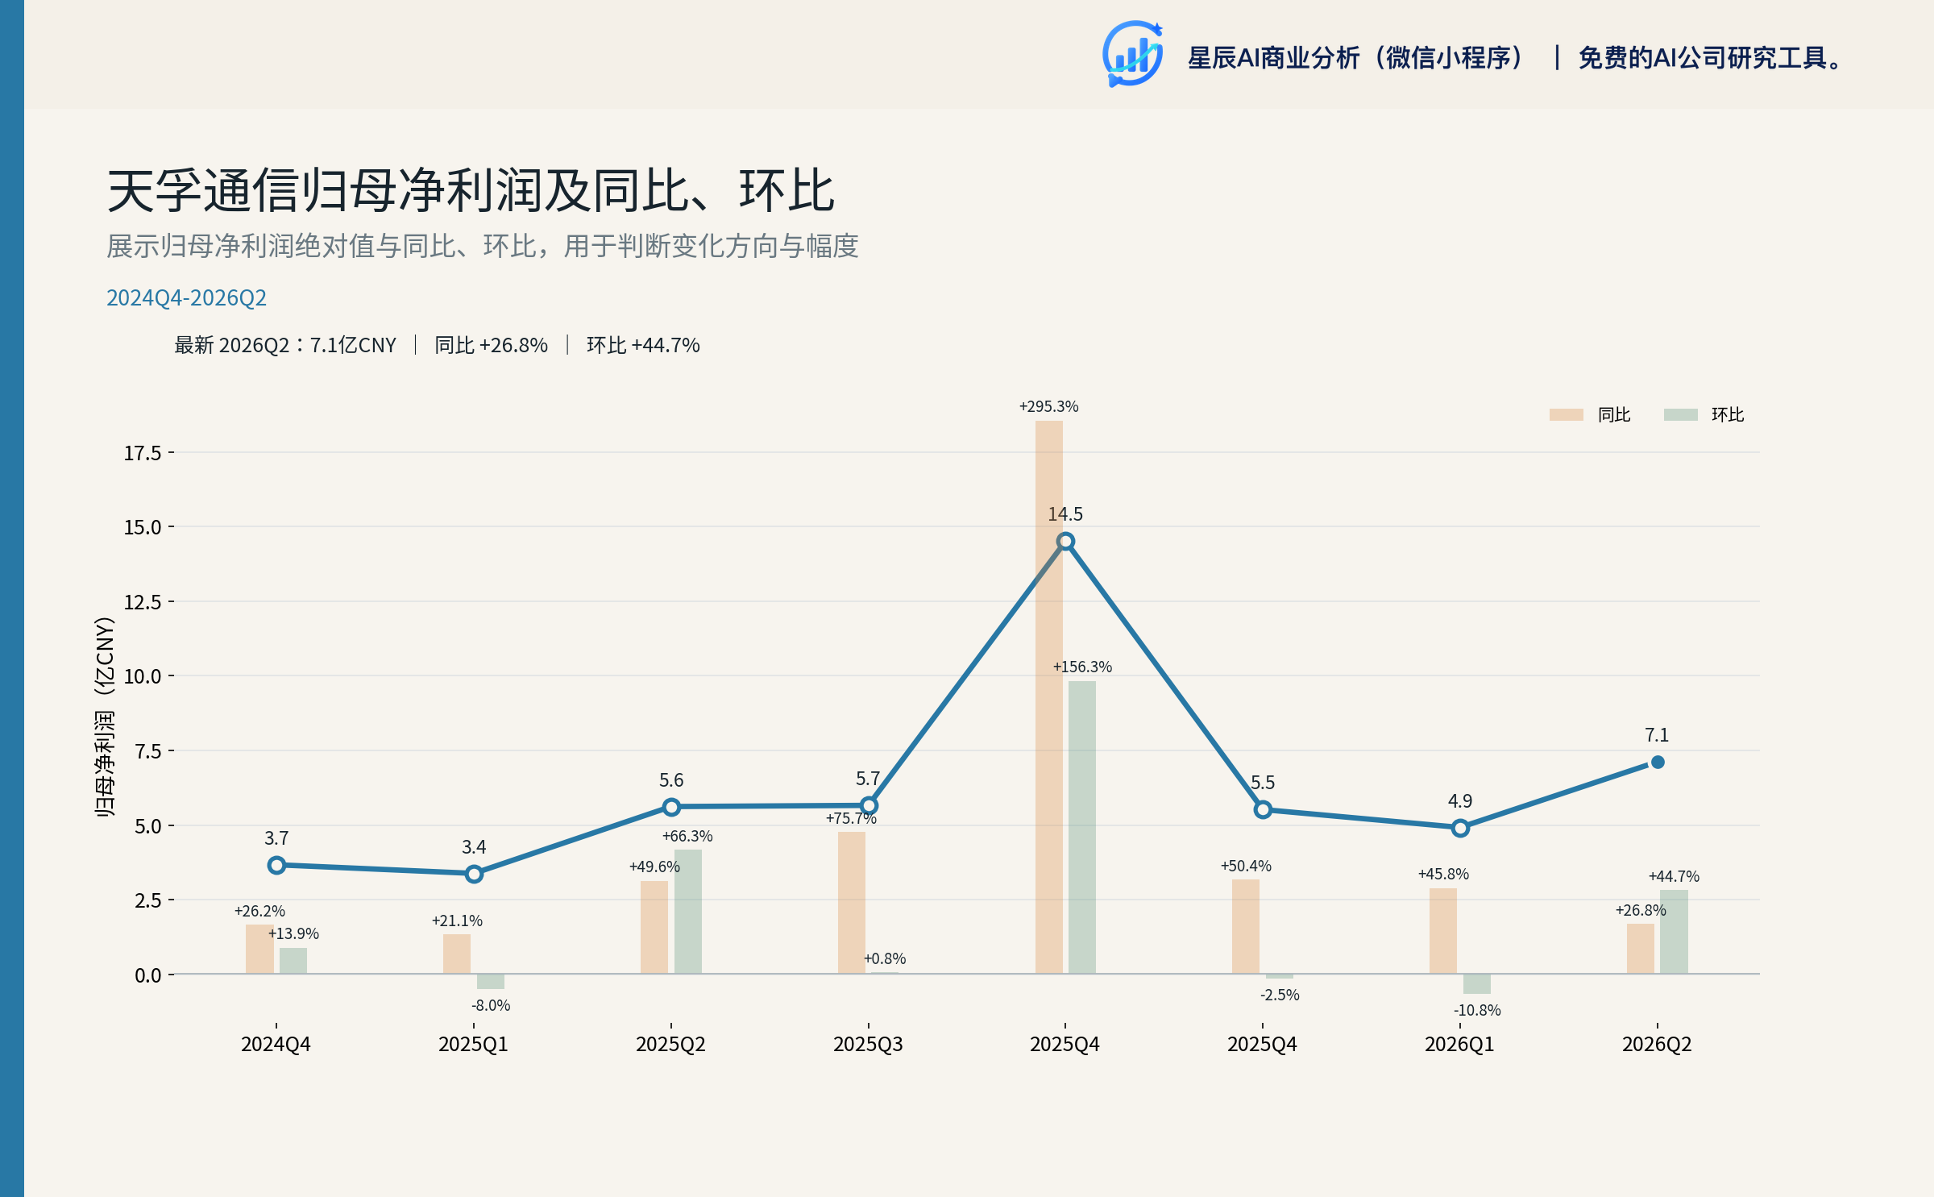Click the -10.8% bar label
Screen dimensions: 1934x1197
[x=1477, y=1010]
